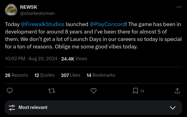187x117 pixels.
Task: Open the 14 Bookmarks count
Action: pyautogui.click(x=101, y=75)
